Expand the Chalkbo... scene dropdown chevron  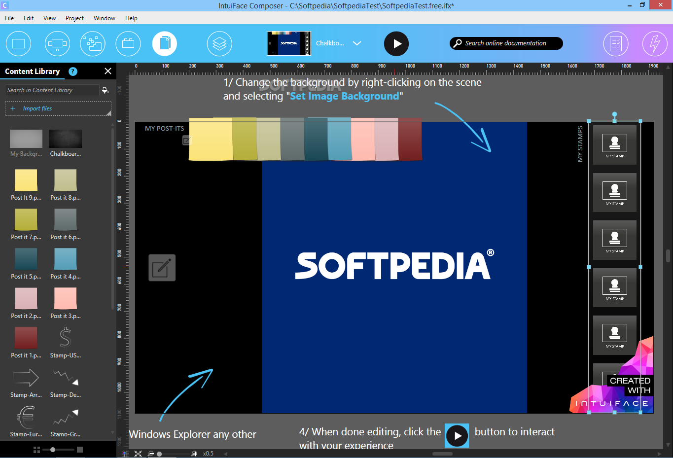[x=357, y=43]
